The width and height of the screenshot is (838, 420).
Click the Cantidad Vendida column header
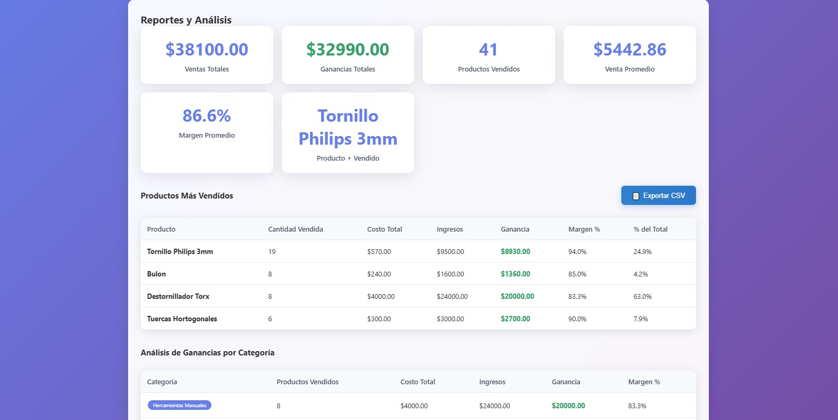[295, 229]
